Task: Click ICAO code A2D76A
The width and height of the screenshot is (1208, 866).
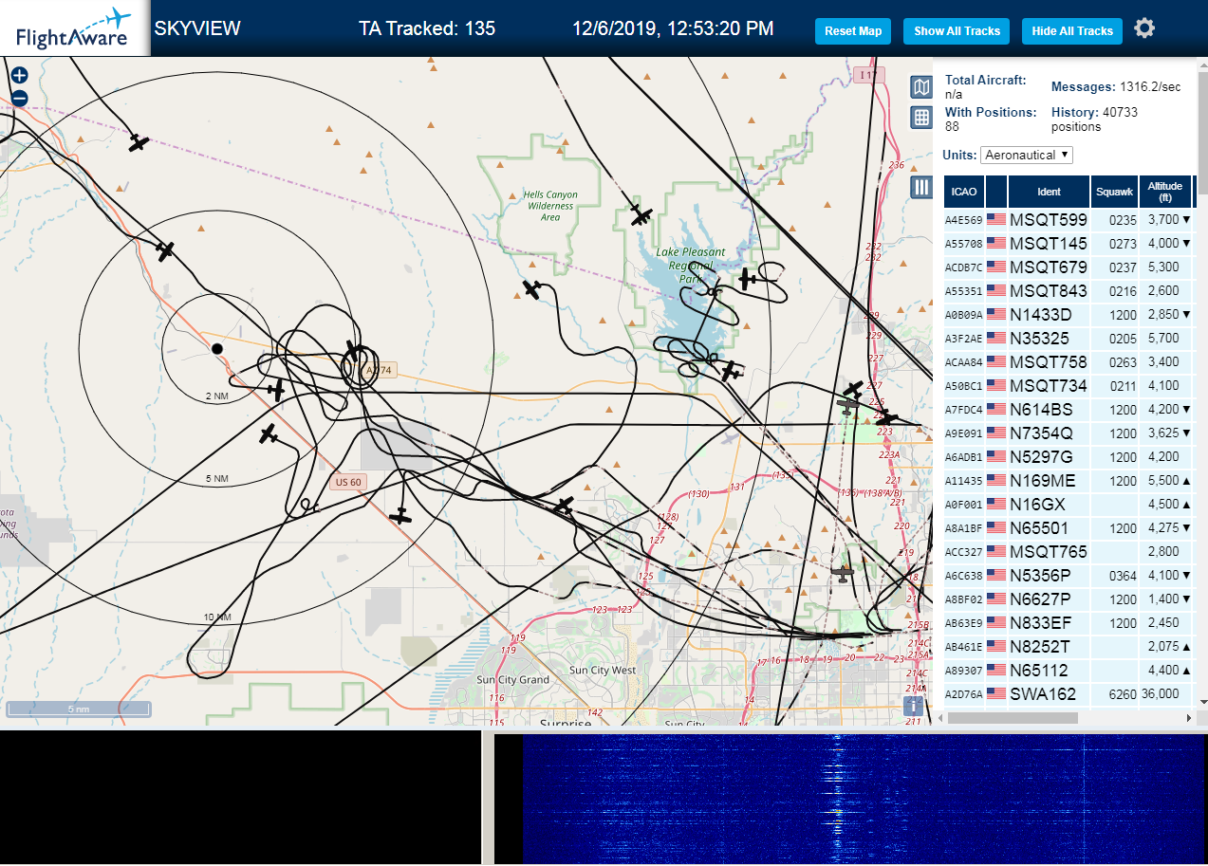Action: click(x=963, y=694)
